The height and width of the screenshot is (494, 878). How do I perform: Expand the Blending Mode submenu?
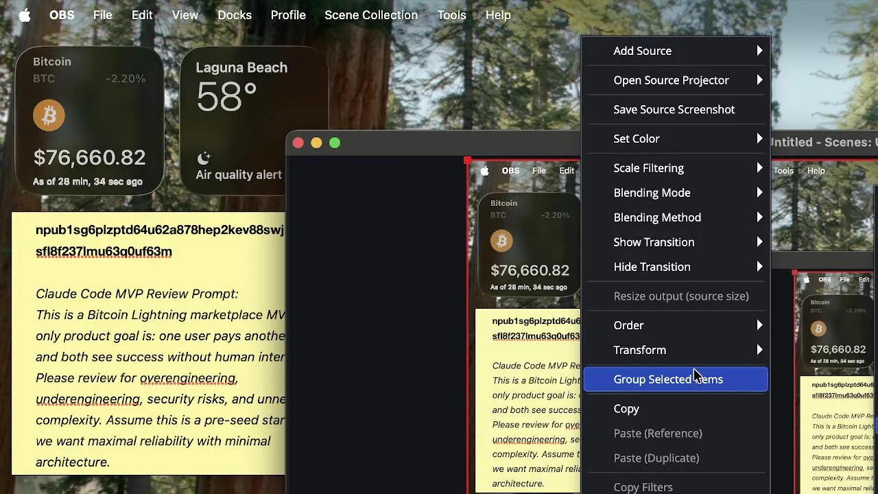pos(676,193)
